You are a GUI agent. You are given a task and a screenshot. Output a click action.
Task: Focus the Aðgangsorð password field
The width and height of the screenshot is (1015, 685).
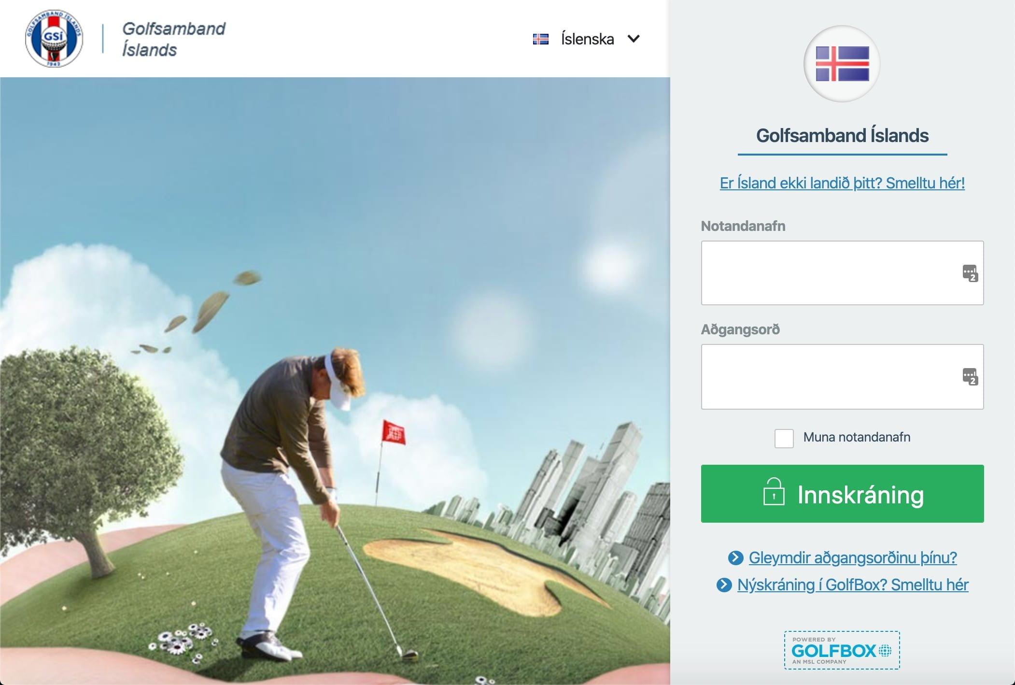pos(842,377)
